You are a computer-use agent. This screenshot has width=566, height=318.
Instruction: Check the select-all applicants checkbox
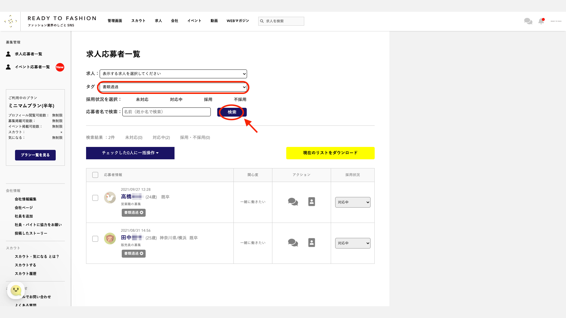[x=95, y=175]
